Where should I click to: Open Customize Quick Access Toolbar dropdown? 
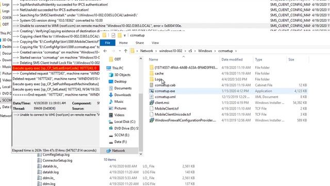point(125,36)
